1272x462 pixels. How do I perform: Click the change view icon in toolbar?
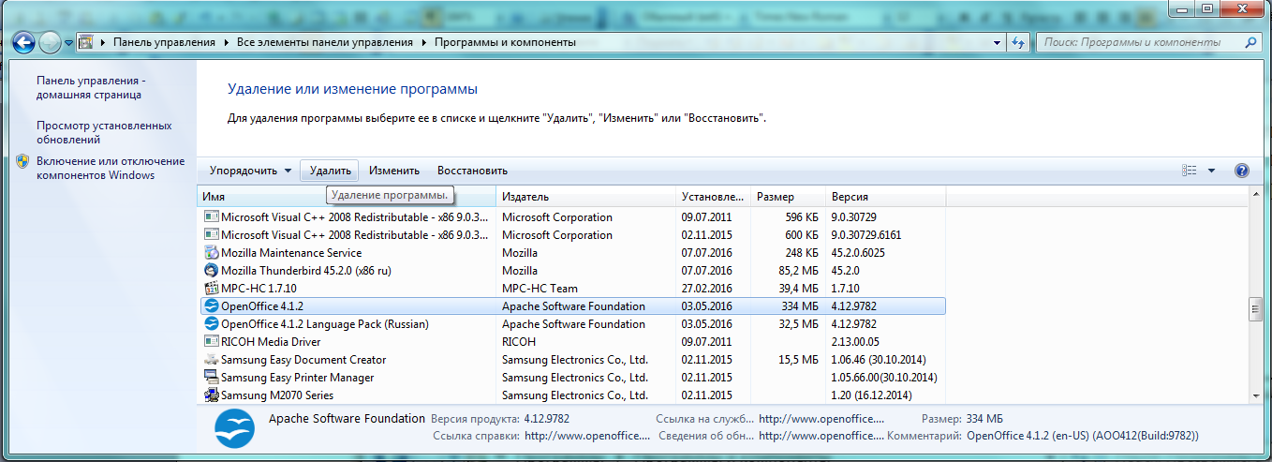click(1190, 171)
